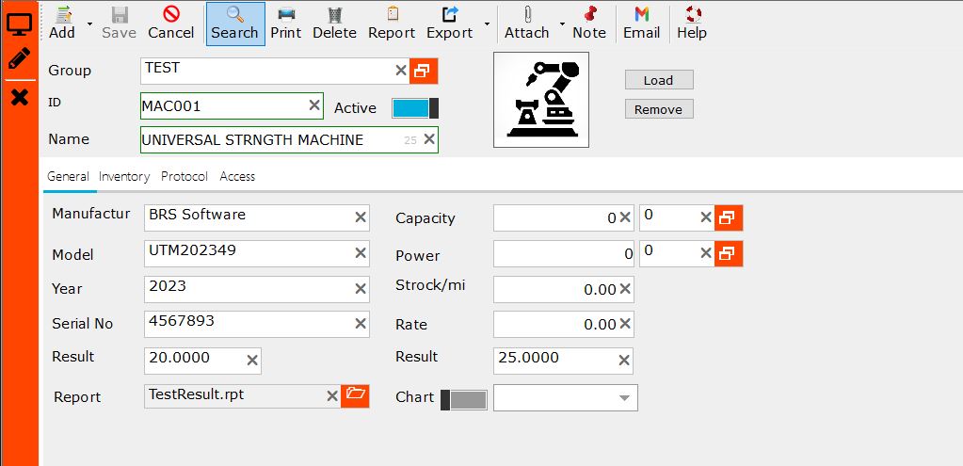The image size is (963, 466).
Task: Click the monitor icon in the orange sidebar
Action: 19,24
